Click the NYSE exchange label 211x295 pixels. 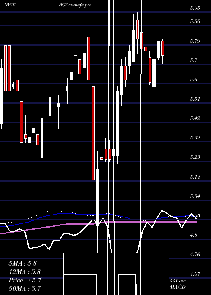[11, 5]
